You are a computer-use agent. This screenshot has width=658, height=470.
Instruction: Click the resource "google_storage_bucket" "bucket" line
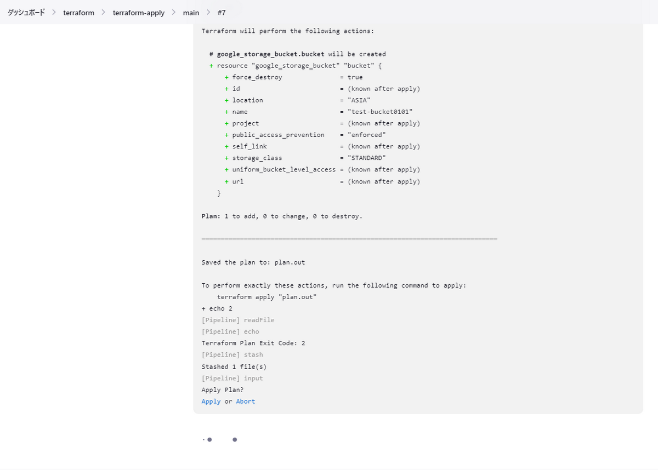pyautogui.click(x=296, y=66)
